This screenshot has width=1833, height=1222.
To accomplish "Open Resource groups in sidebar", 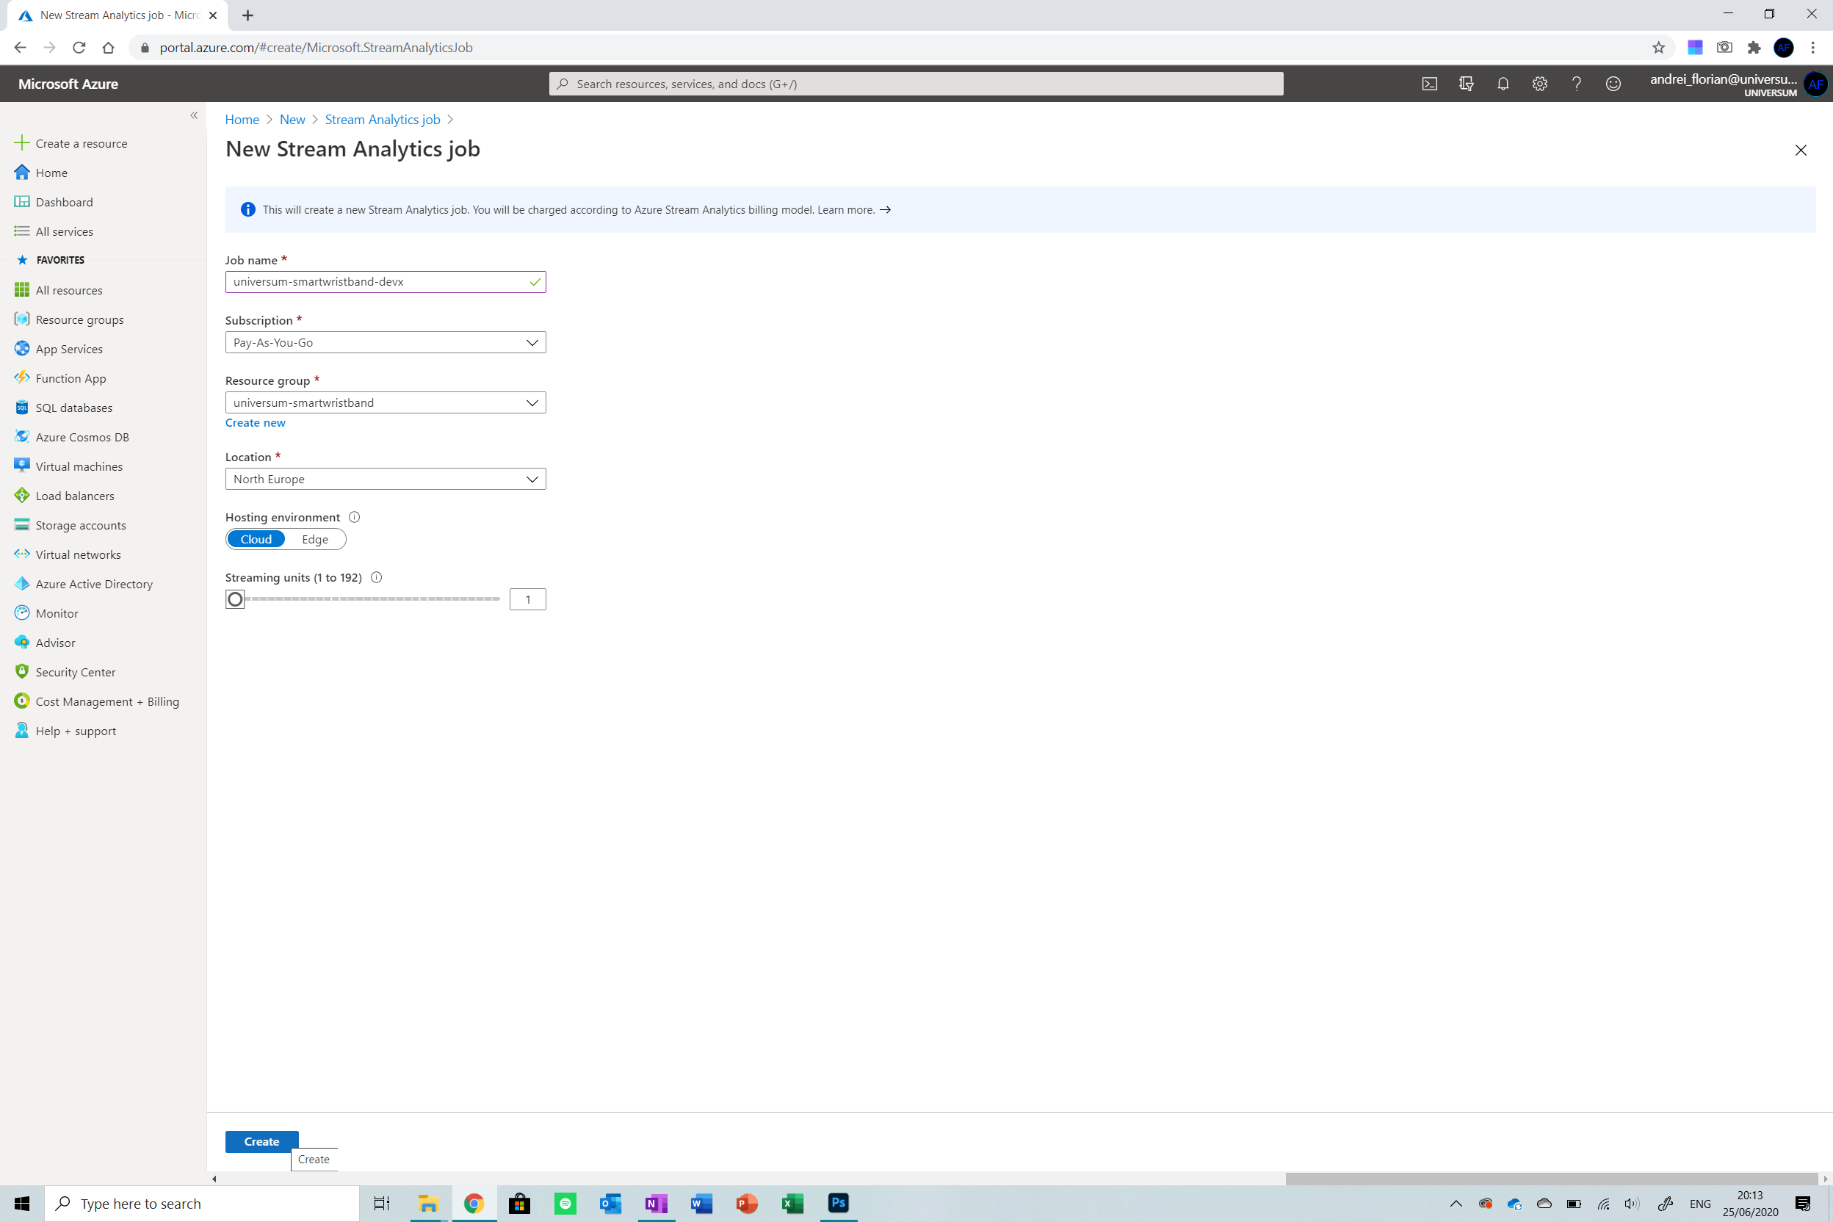I will pyautogui.click(x=79, y=319).
